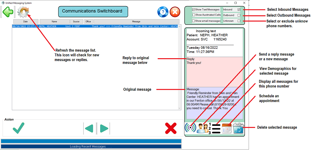Display all messages for this phone number
The image size is (313, 150).
click(215, 128)
